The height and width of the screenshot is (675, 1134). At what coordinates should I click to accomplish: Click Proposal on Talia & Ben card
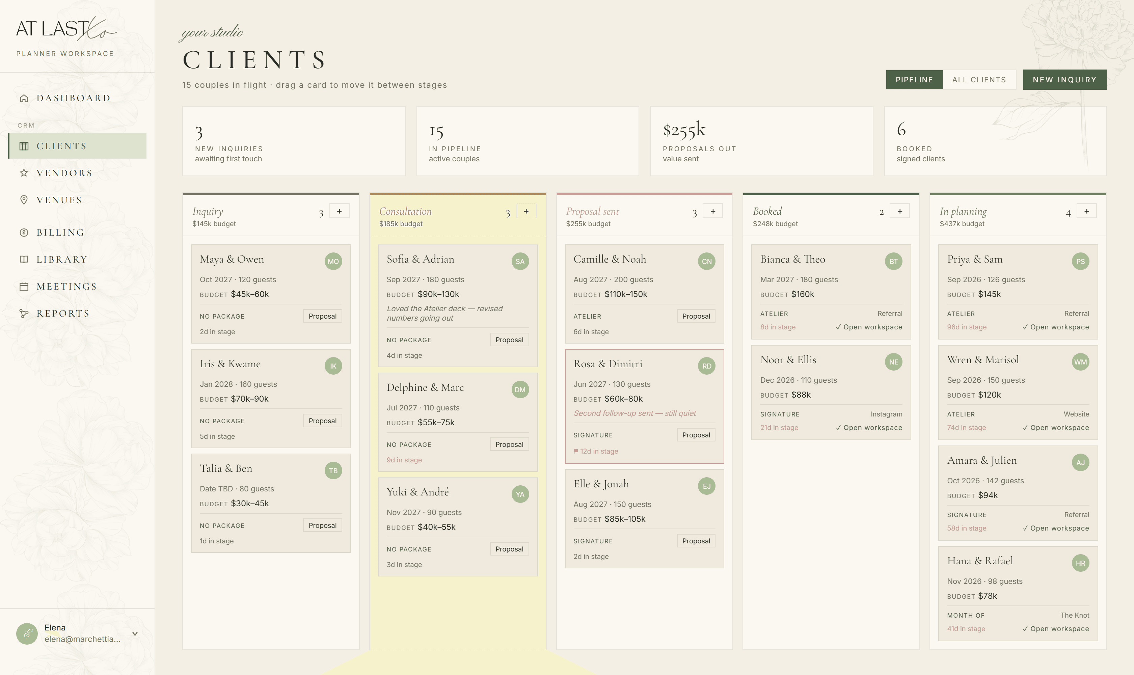pyautogui.click(x=323, y=525)
